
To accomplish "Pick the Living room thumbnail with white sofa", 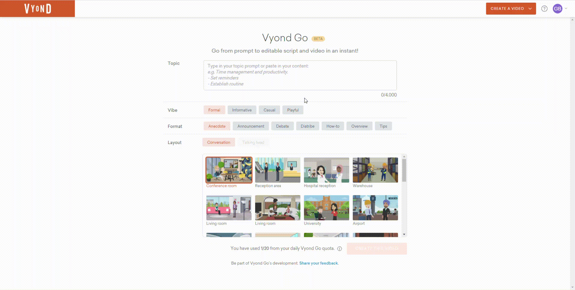I will [278, 208].
